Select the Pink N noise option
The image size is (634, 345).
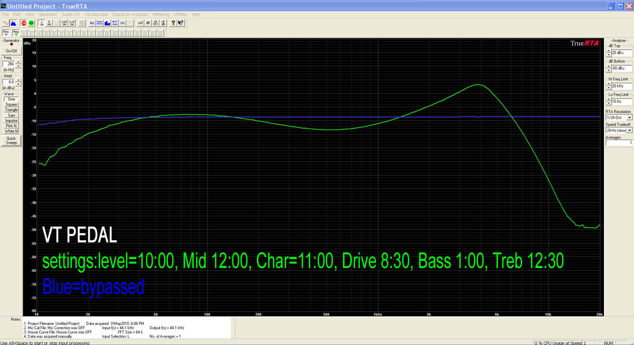(12, 126)
